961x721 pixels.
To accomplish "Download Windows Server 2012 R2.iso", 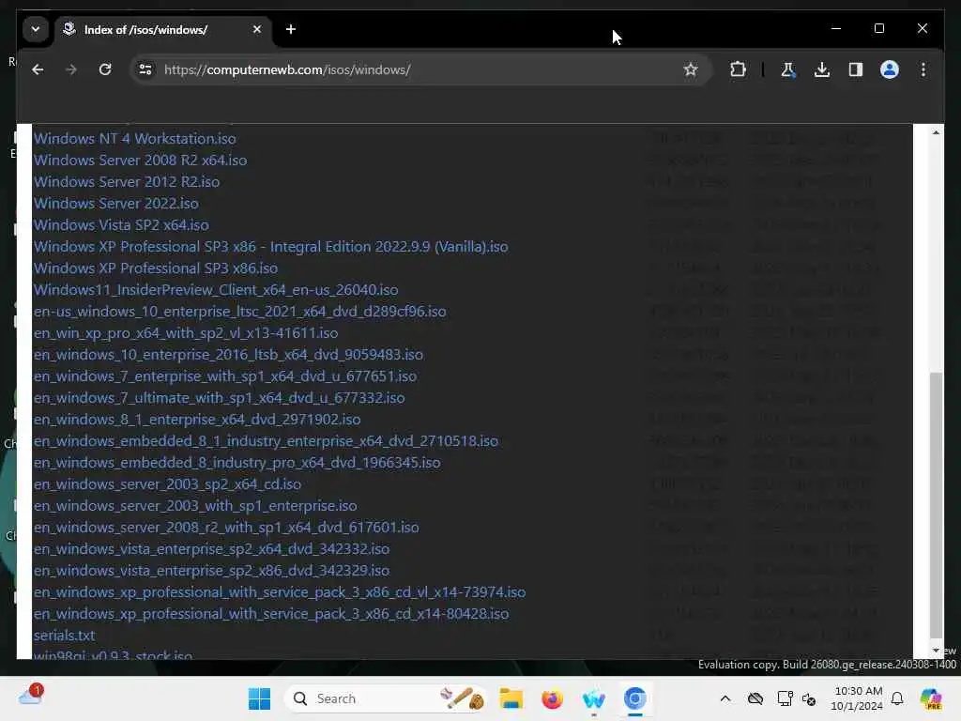I will 127,181.
